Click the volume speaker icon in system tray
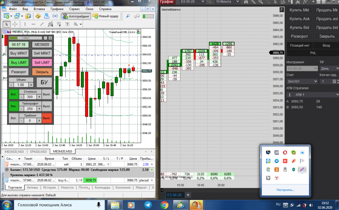 pos(311,205)
